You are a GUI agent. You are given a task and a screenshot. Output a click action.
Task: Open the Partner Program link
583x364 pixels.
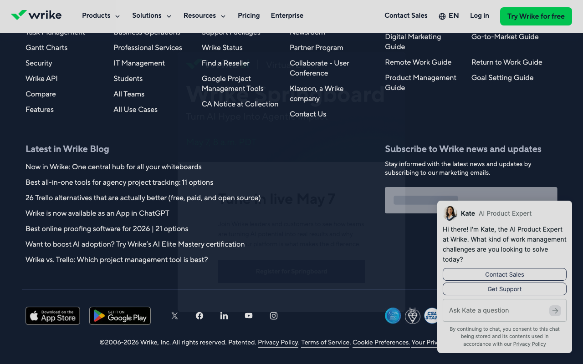[x=317, y=48]
